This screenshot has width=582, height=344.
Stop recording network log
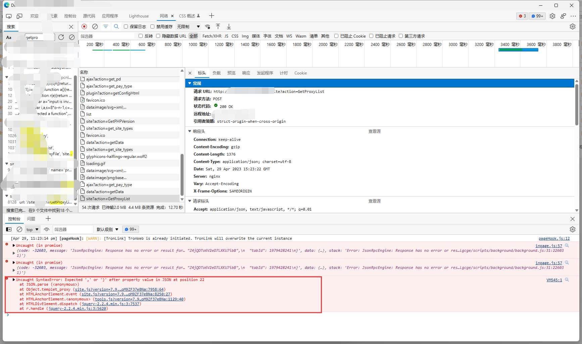[85, 26]
